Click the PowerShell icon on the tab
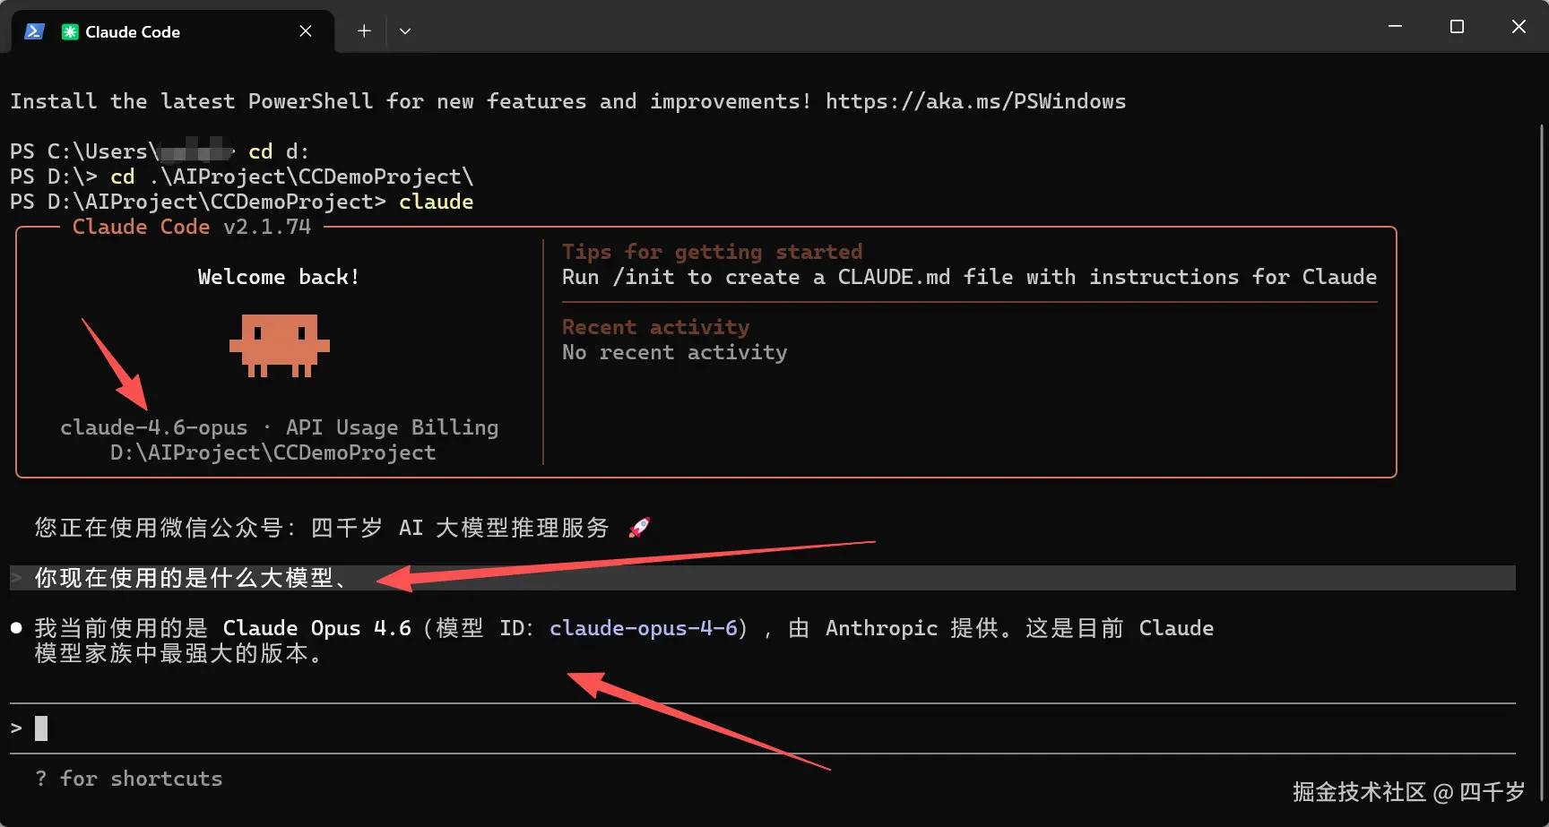 pyautogui.click(x=34, y=30)
